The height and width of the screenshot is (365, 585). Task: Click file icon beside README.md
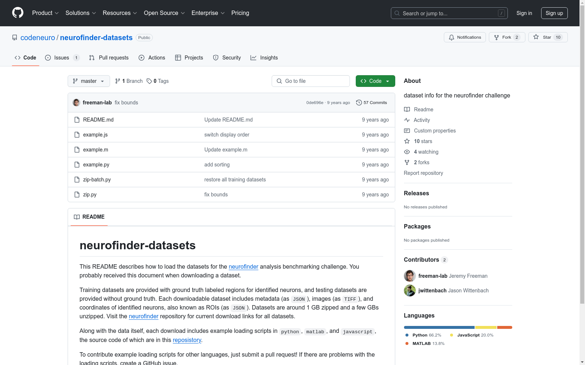77,120
